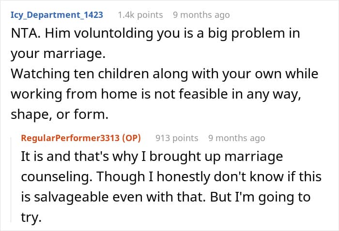Click the 1.4k points score
The width and height of the screenshot is (339, 231).
coord(140,14)
